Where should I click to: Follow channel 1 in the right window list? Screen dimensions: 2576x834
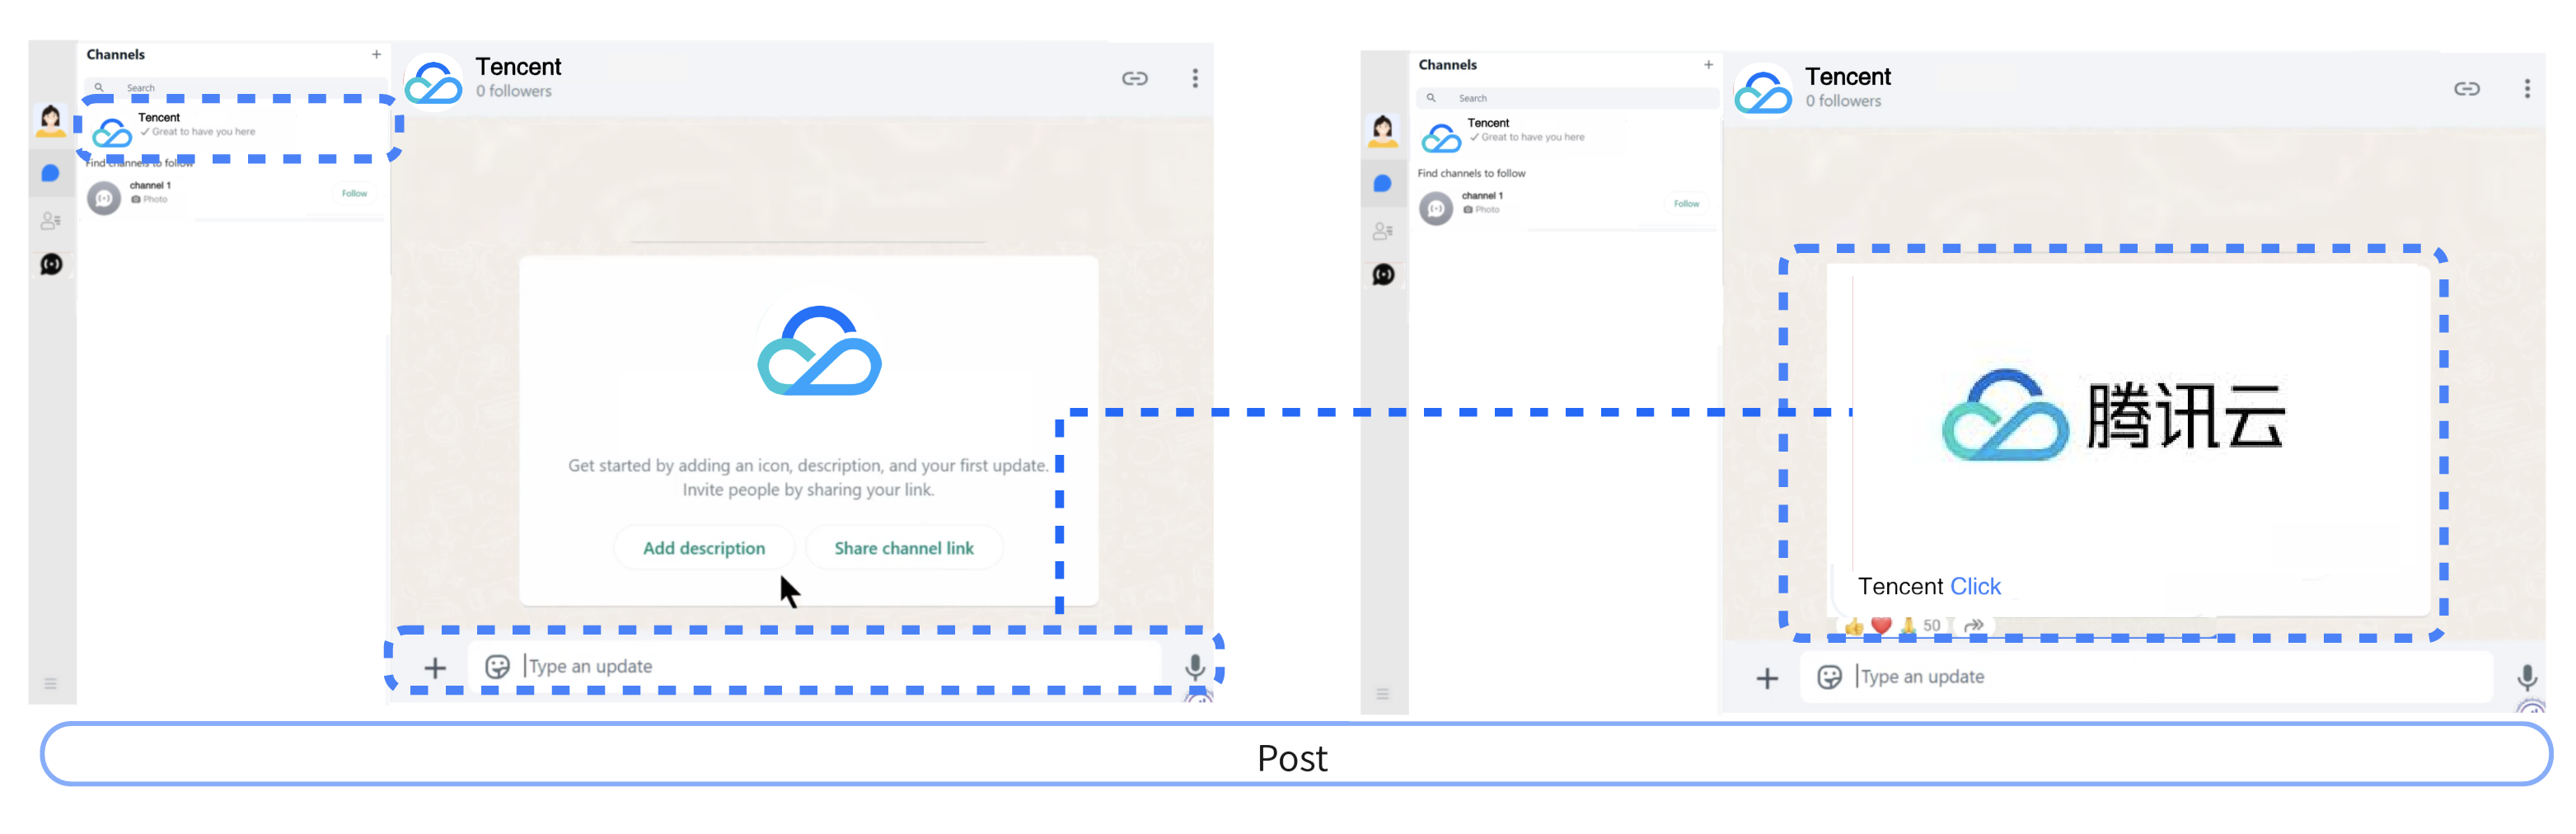click(1686, 204)
